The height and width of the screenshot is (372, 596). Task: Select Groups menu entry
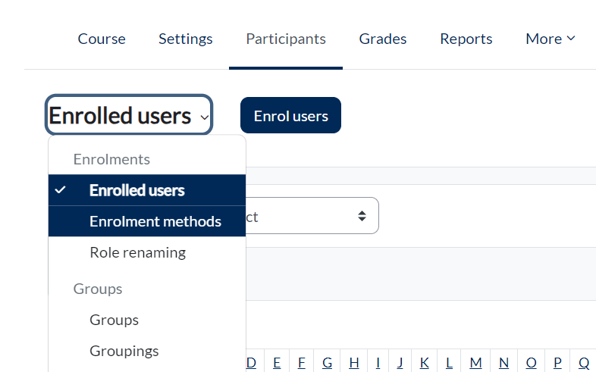pos(114,320)
